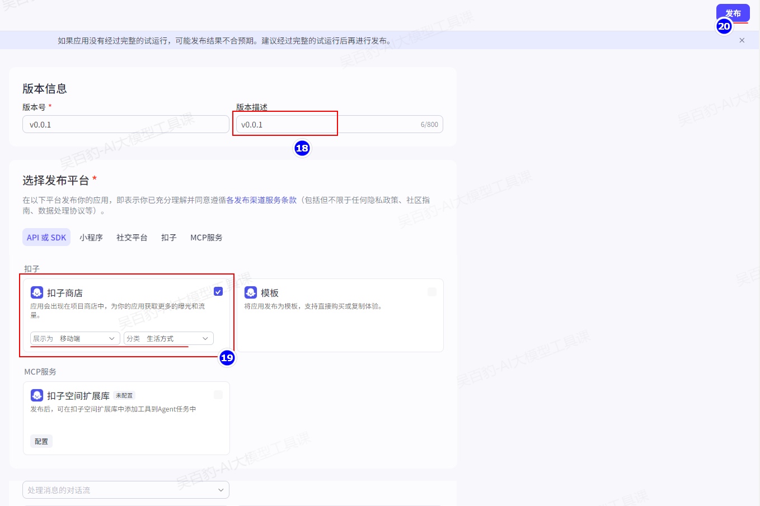This screenshot has width=760, height=506.
Task: Open the 扣子 platform tab
Action: [x=168, y=237]
